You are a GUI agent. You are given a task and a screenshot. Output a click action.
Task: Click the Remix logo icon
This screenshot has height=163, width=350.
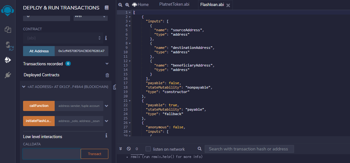[8, 10]
